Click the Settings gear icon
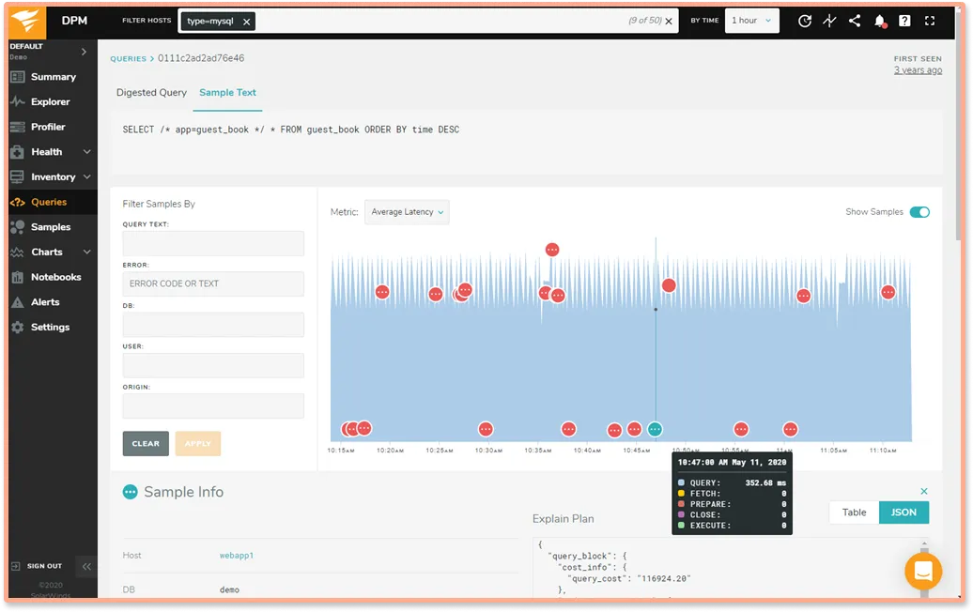 click(17, 327)
